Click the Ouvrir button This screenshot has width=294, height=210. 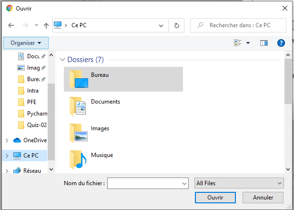pyautogui.click(x=215, y=197)
